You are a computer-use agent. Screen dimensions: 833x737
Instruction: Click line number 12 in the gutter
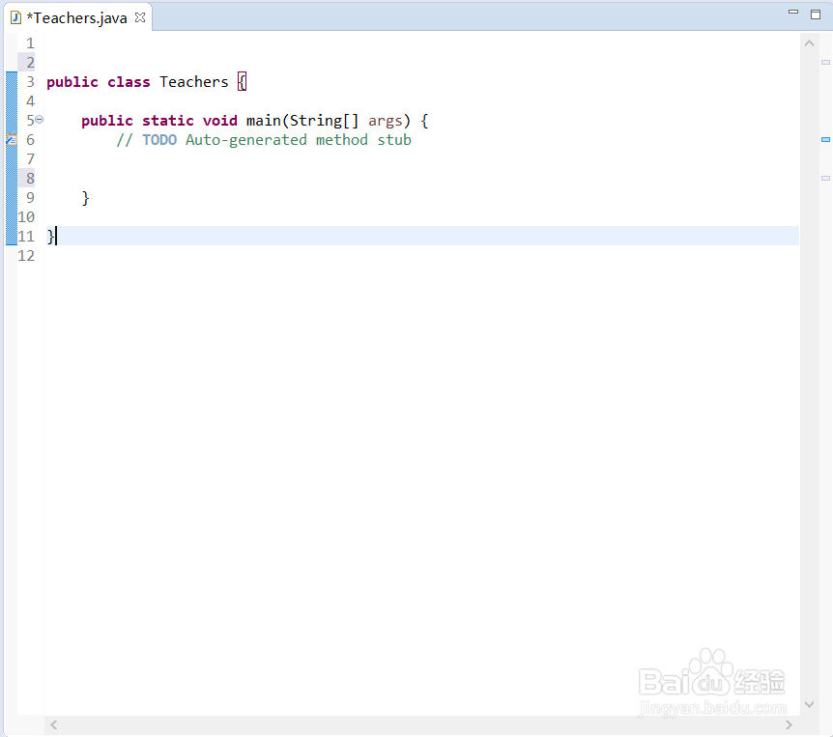pos(26,256)
